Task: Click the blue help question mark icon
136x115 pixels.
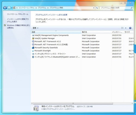Action: coord(130,28)
